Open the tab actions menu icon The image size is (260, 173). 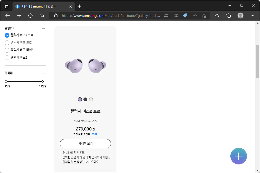(6, 6)
